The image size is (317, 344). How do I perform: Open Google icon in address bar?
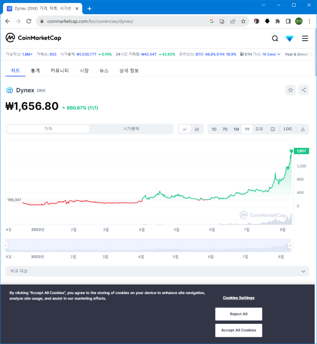[212, 21]
